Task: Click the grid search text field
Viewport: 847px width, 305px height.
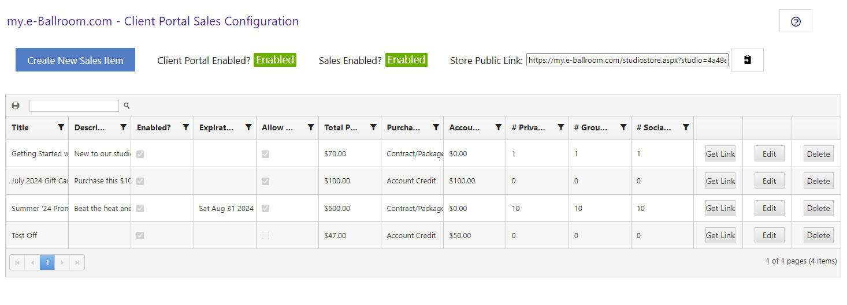Action: pyautogui.click(x=74, y=106)
